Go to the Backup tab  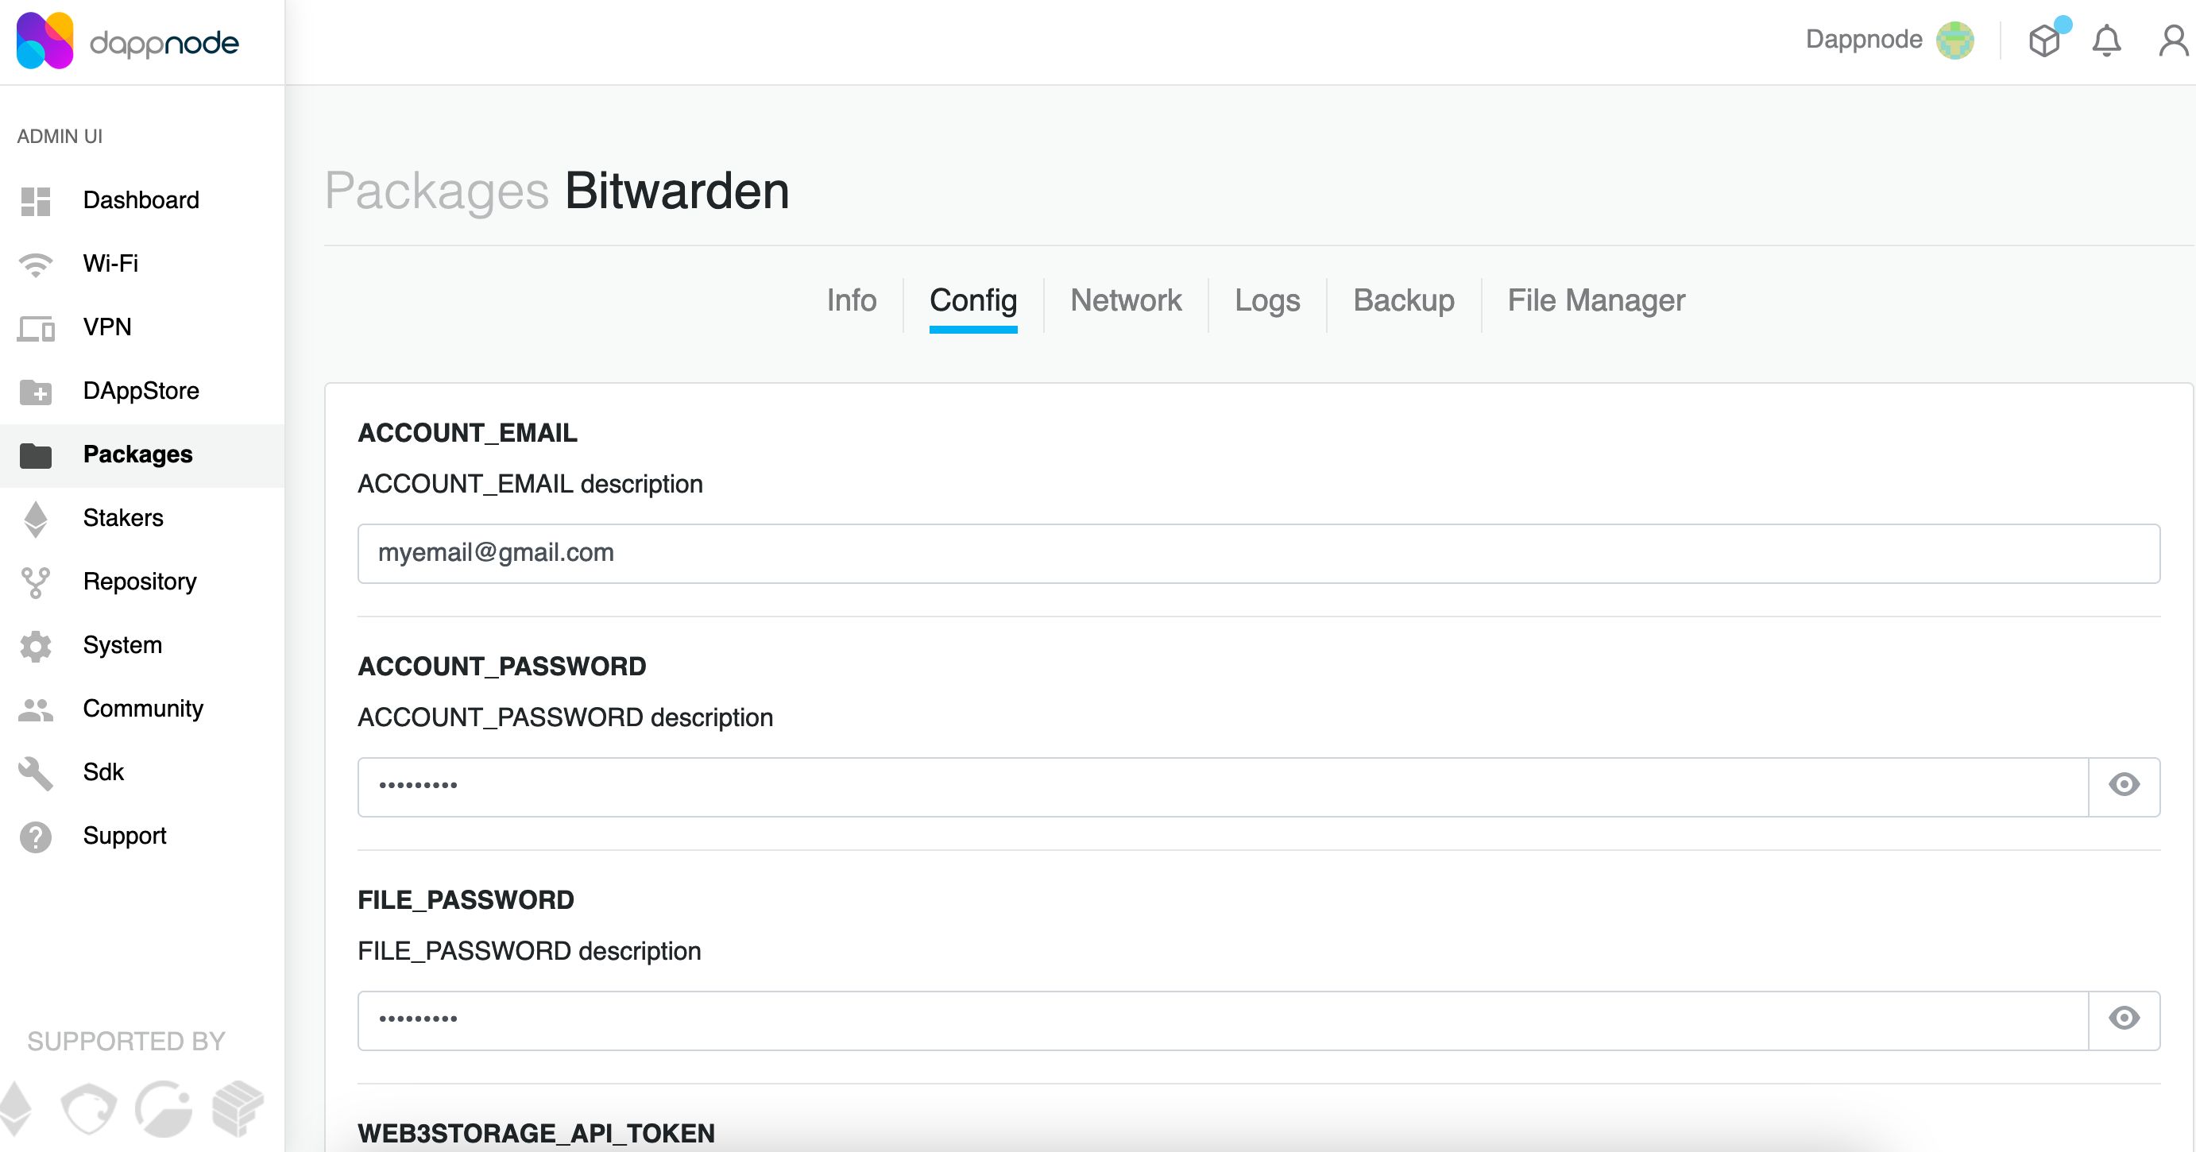[x=1403, y=301]
